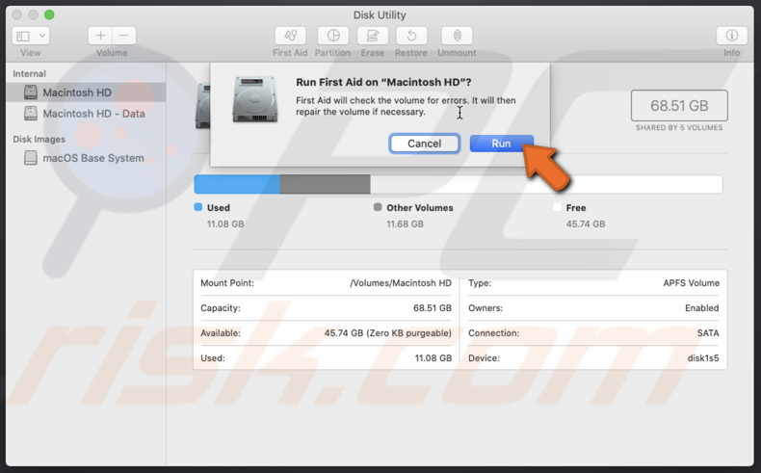Viewport: 761px width, 473px height.
Task: Cancel the First Aid dialog
Action: click(424, 144)
